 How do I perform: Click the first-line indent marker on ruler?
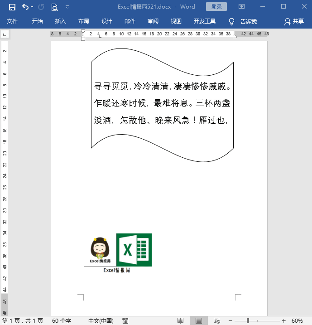[x=83, y=32]
